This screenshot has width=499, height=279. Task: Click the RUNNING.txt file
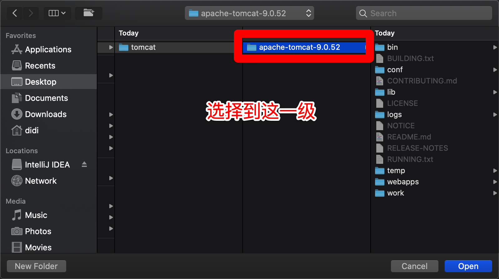(435, 159)
